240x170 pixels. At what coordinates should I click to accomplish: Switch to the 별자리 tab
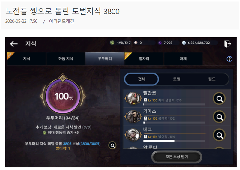(x=144, y=58)
